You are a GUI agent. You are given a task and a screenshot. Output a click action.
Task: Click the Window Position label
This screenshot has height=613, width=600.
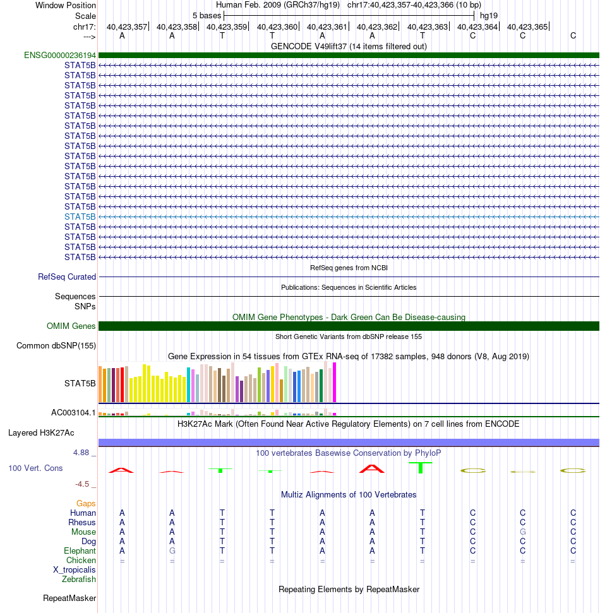coord(66,6)
